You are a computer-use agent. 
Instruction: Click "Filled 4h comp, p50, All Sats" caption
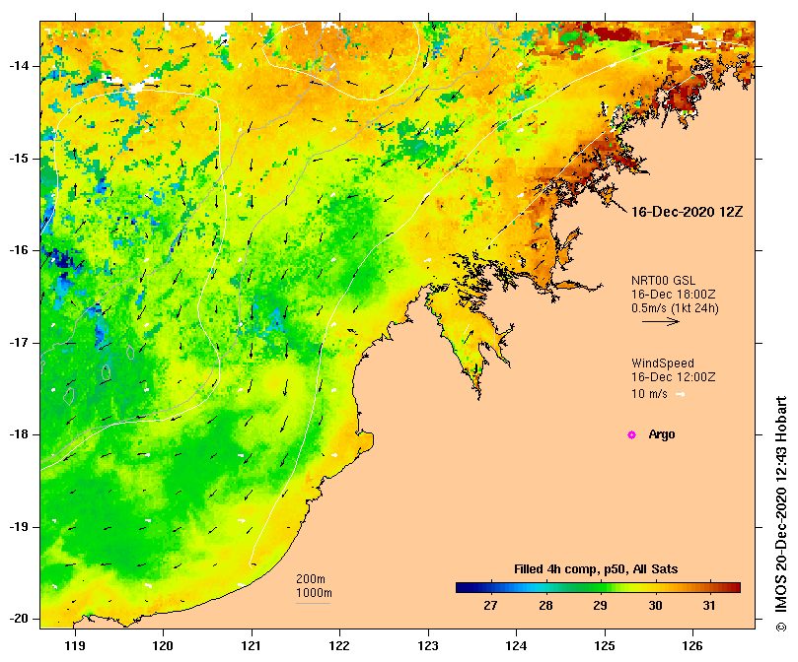[596, 569]
